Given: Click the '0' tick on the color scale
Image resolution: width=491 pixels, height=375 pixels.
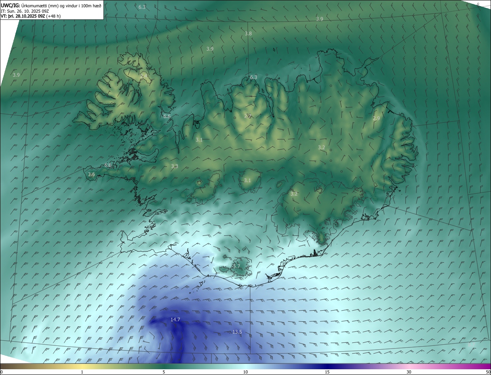Looking at the screenshot, I should [x=1, y=372].
